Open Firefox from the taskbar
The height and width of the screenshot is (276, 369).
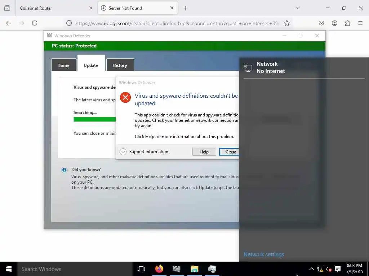click(x=159, y=269)
